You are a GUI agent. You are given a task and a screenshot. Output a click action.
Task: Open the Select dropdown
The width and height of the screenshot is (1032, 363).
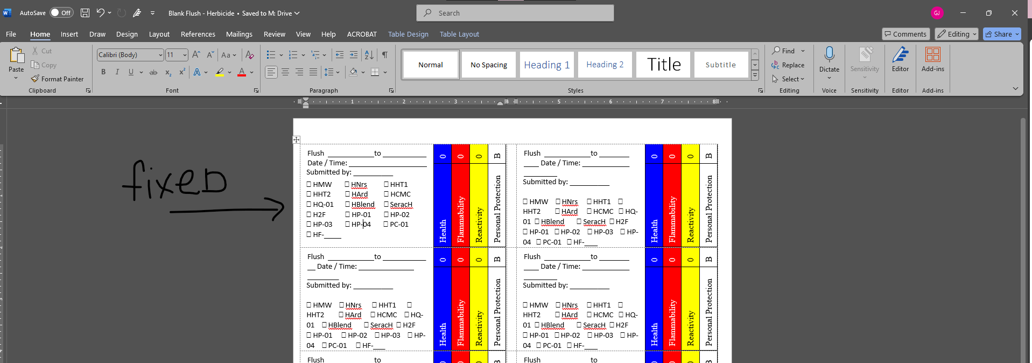click(788, 79)
